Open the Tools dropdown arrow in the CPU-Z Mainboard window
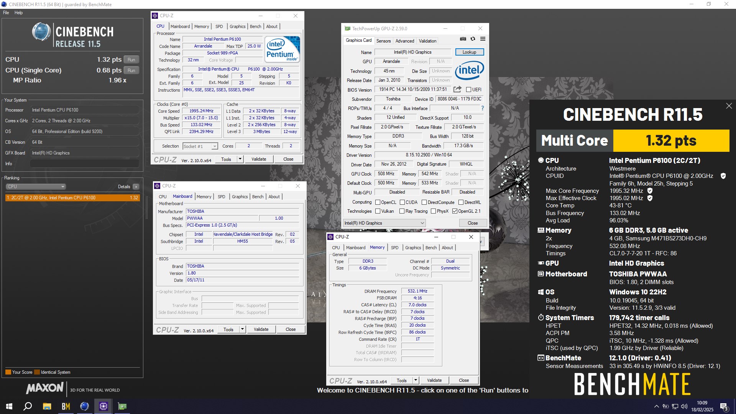Viewport: 736px width, 414px height. click(242, 329)
